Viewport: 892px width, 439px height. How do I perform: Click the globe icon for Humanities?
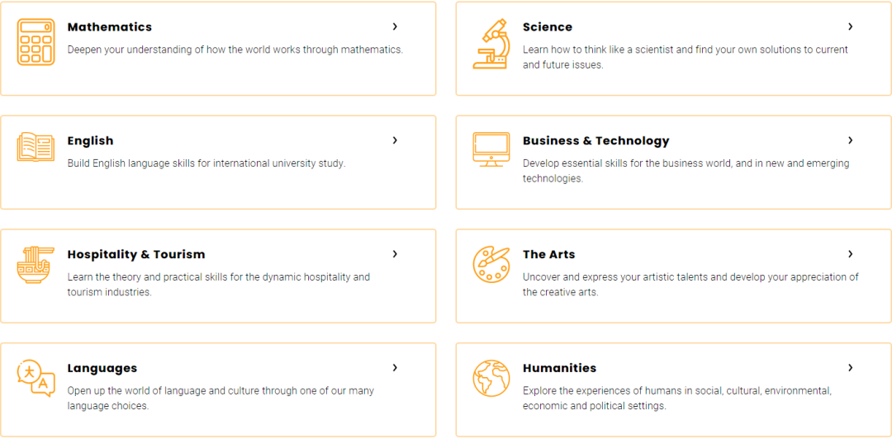tap(491, 378)
